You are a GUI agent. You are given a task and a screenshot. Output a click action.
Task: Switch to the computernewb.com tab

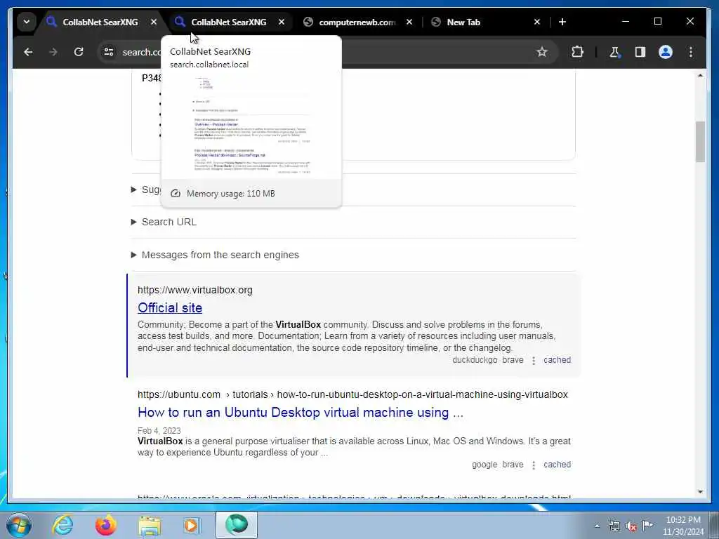click(357, 22)
